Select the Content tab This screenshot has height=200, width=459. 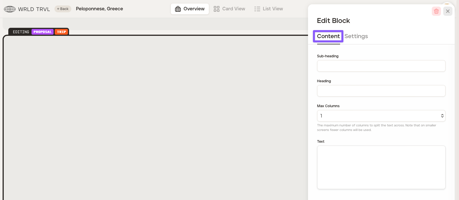click(328, 36)
